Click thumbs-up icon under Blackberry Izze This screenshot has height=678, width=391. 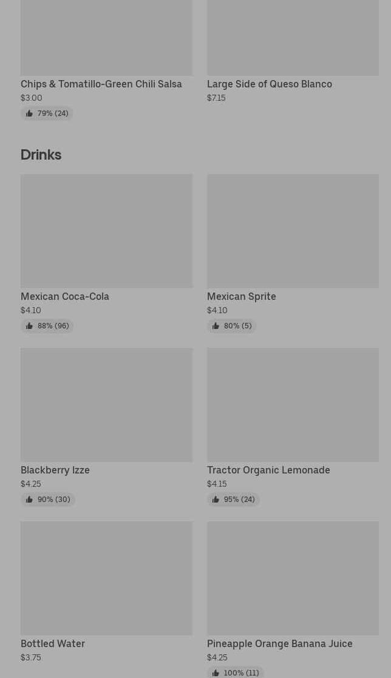pos(29,500)
